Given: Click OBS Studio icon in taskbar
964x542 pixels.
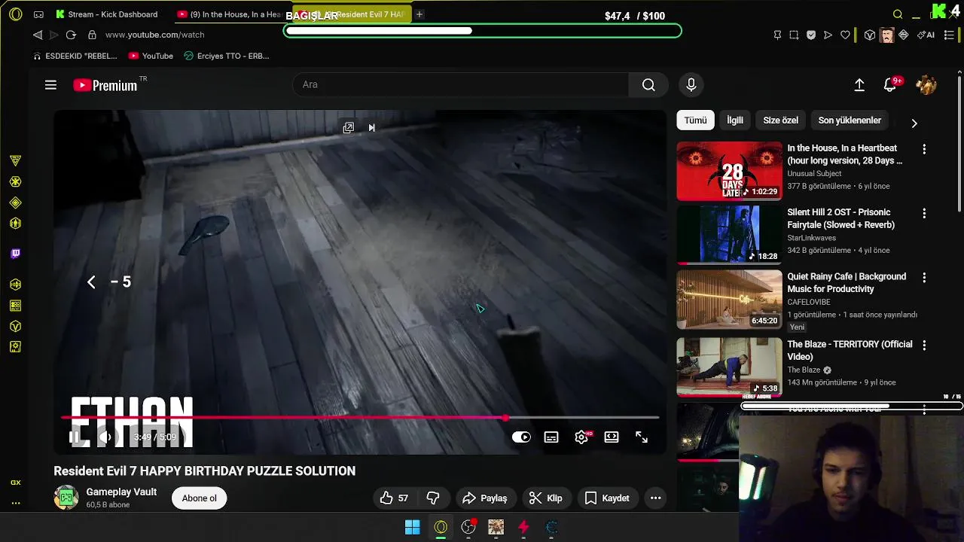Looking at the screenshot, I should pyautogui.click(x=468, y=528).
